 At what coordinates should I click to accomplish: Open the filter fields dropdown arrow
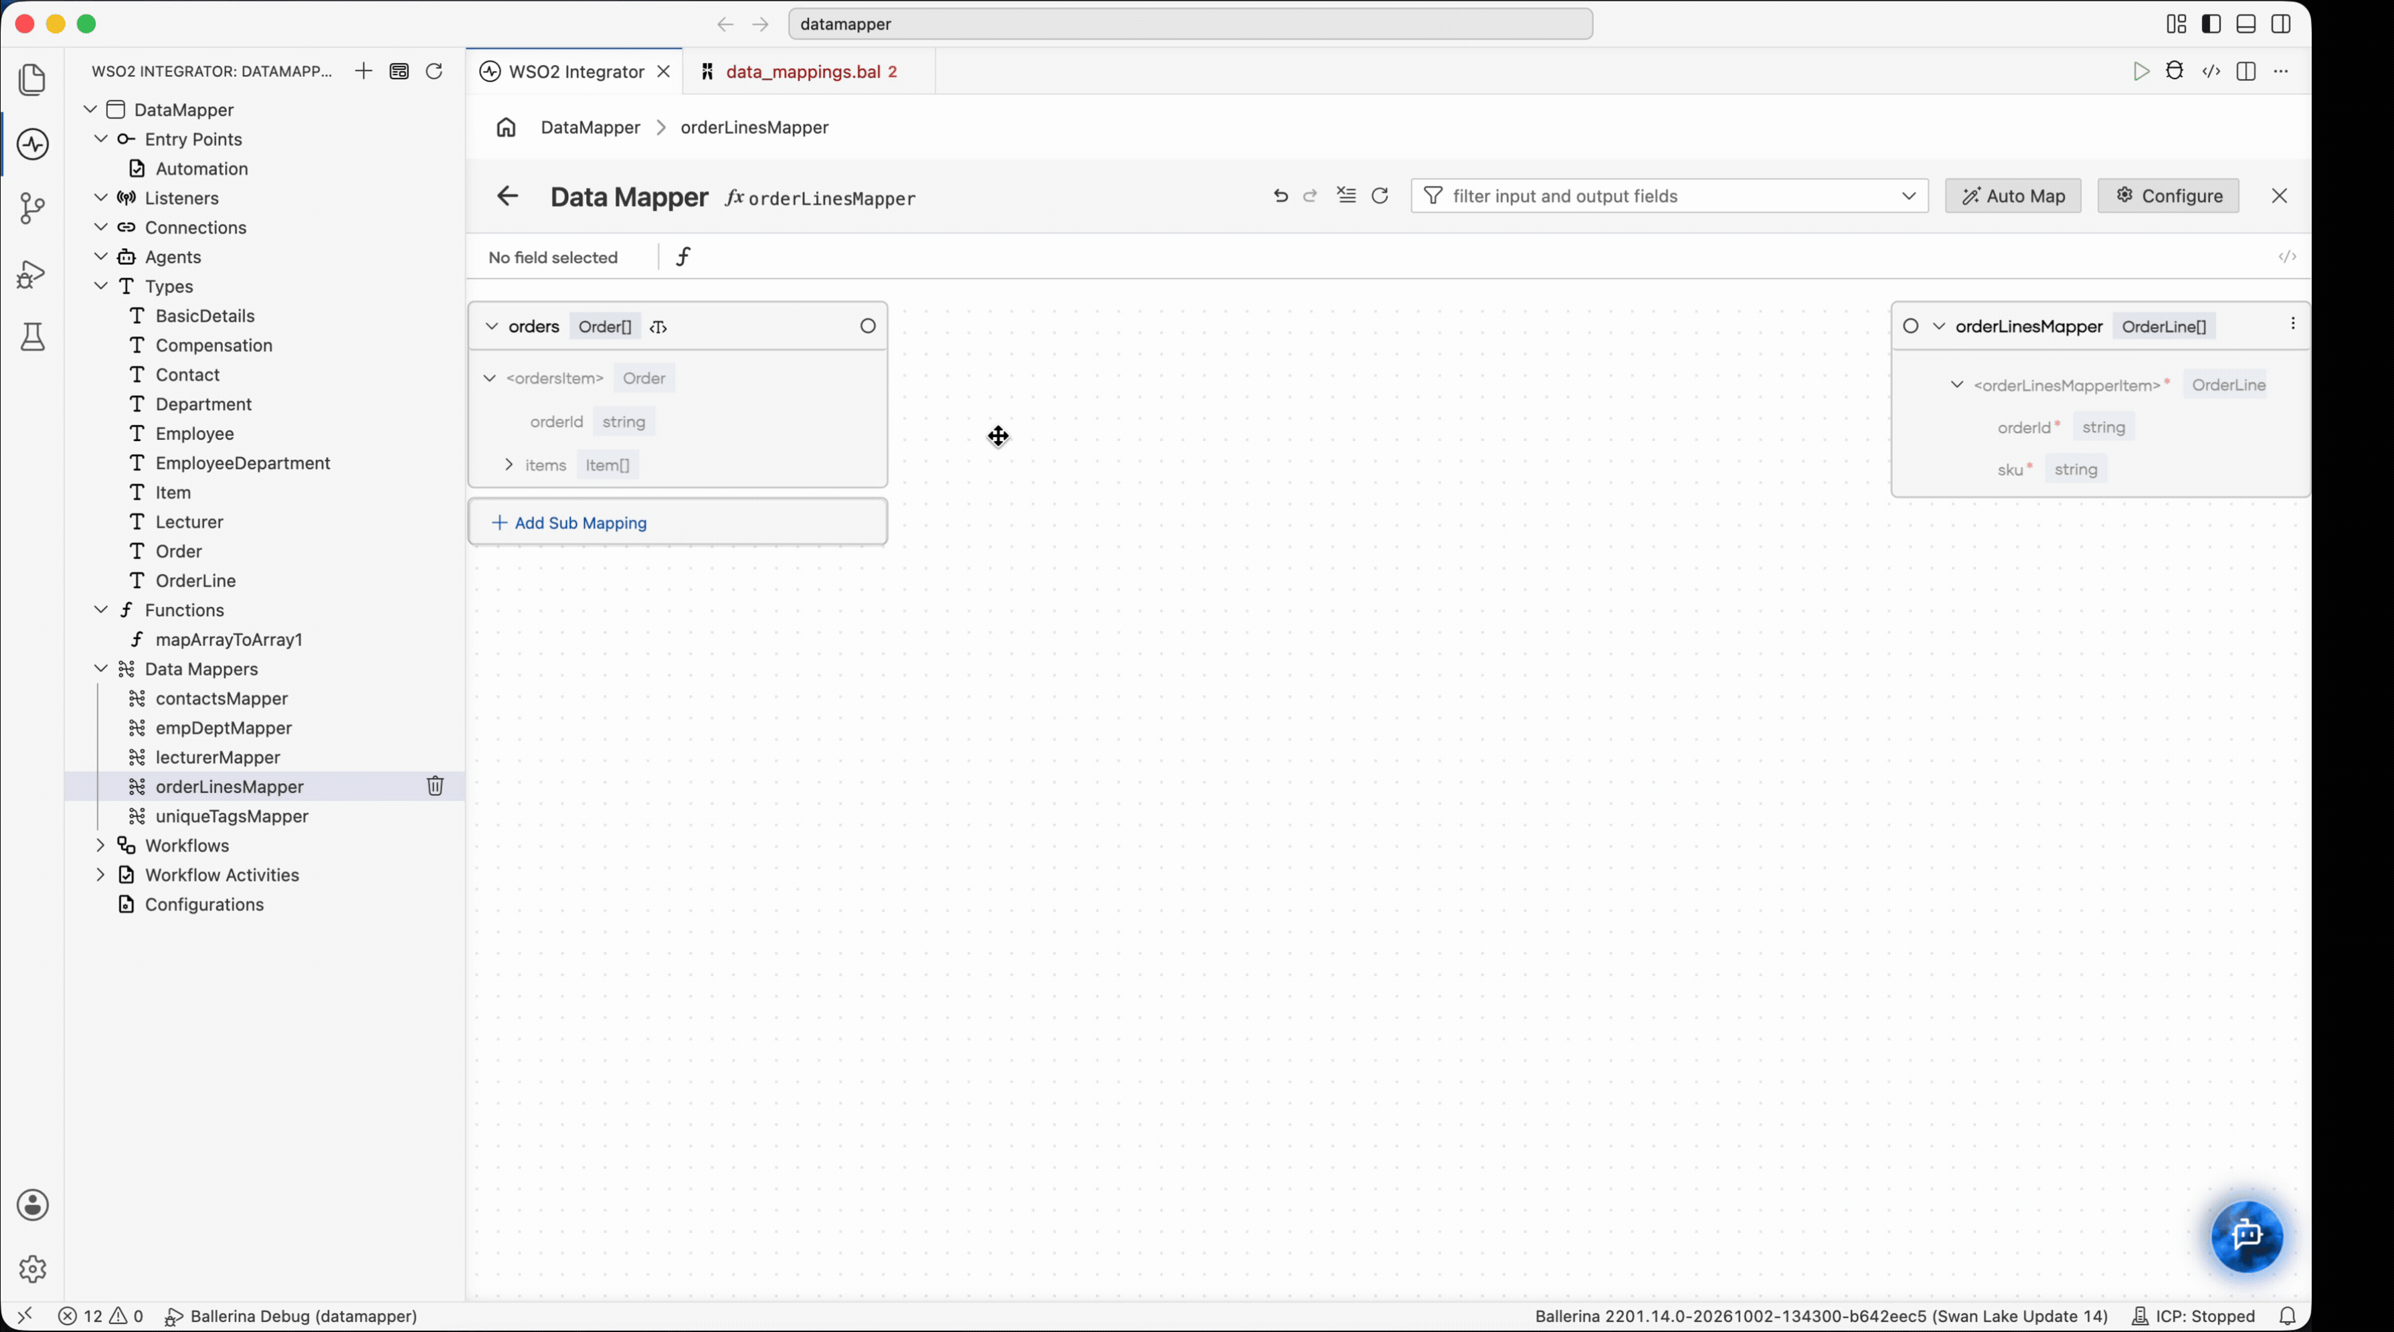tap(1909, 196)
